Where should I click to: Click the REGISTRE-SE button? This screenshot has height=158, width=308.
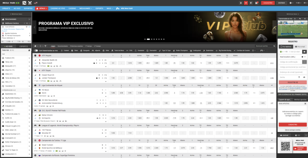(293, 82)
